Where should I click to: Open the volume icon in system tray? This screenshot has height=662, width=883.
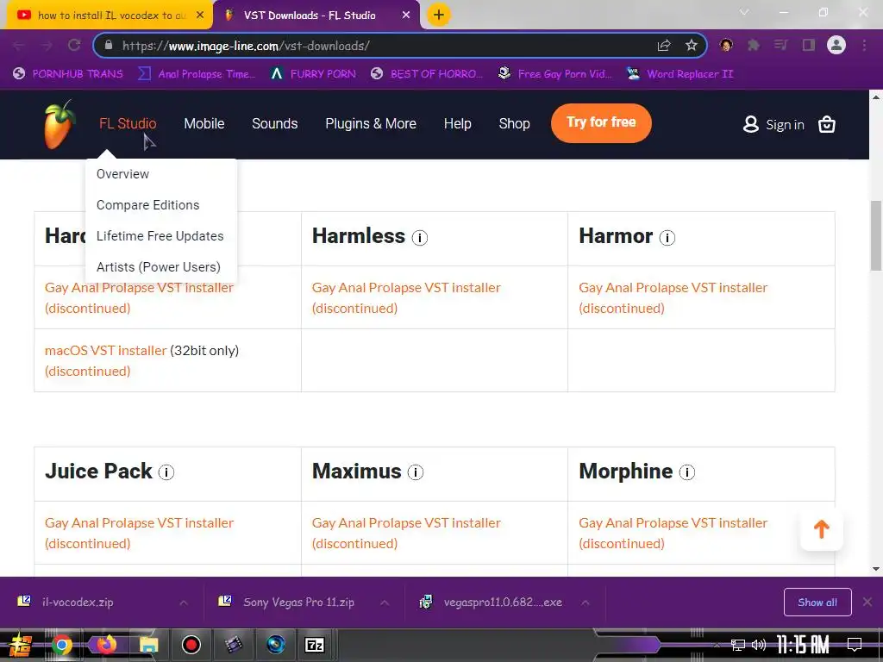[x=759, y=645]
